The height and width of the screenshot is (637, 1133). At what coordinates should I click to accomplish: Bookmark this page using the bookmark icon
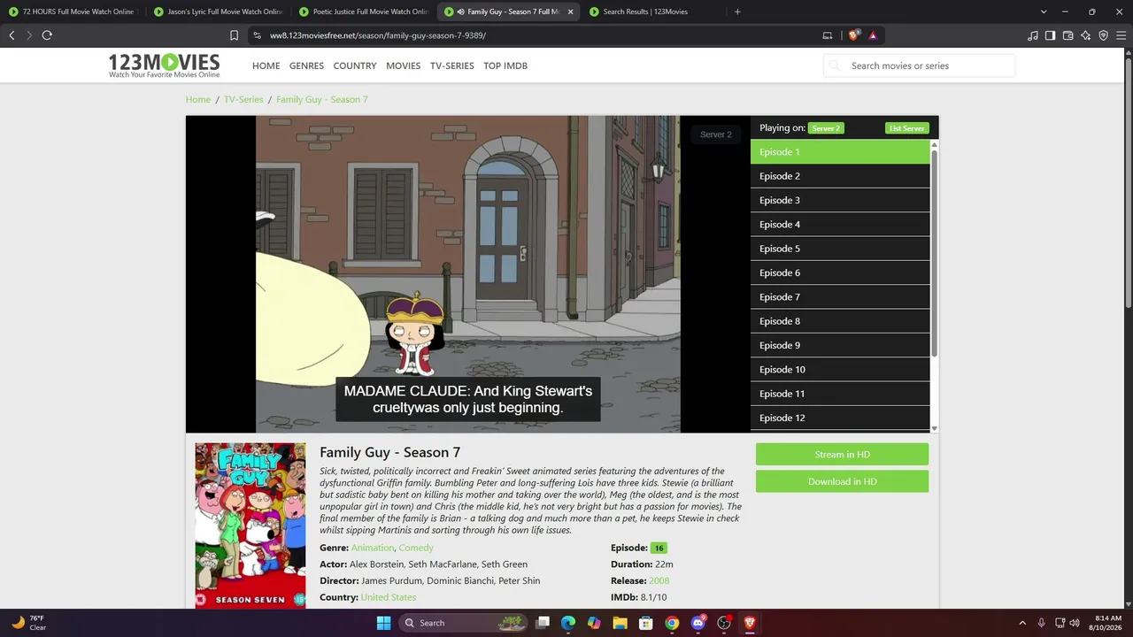[234, 35]
